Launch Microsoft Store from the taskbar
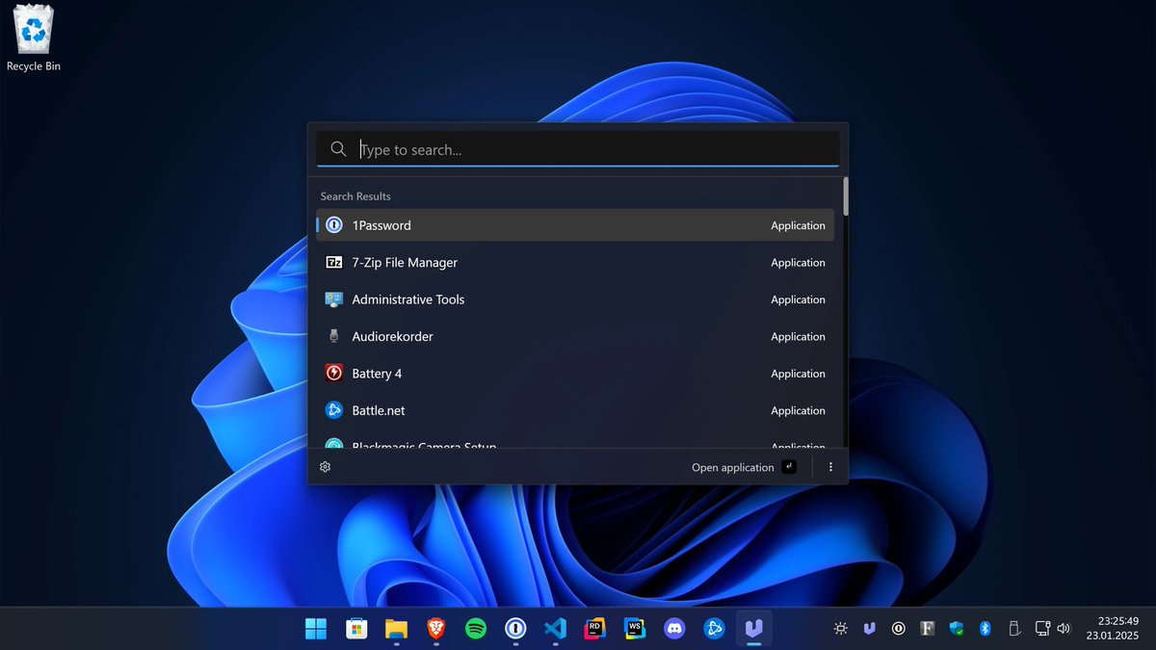Image resolution: width=1156 pixels, height=650 pixels. [356, 629]
